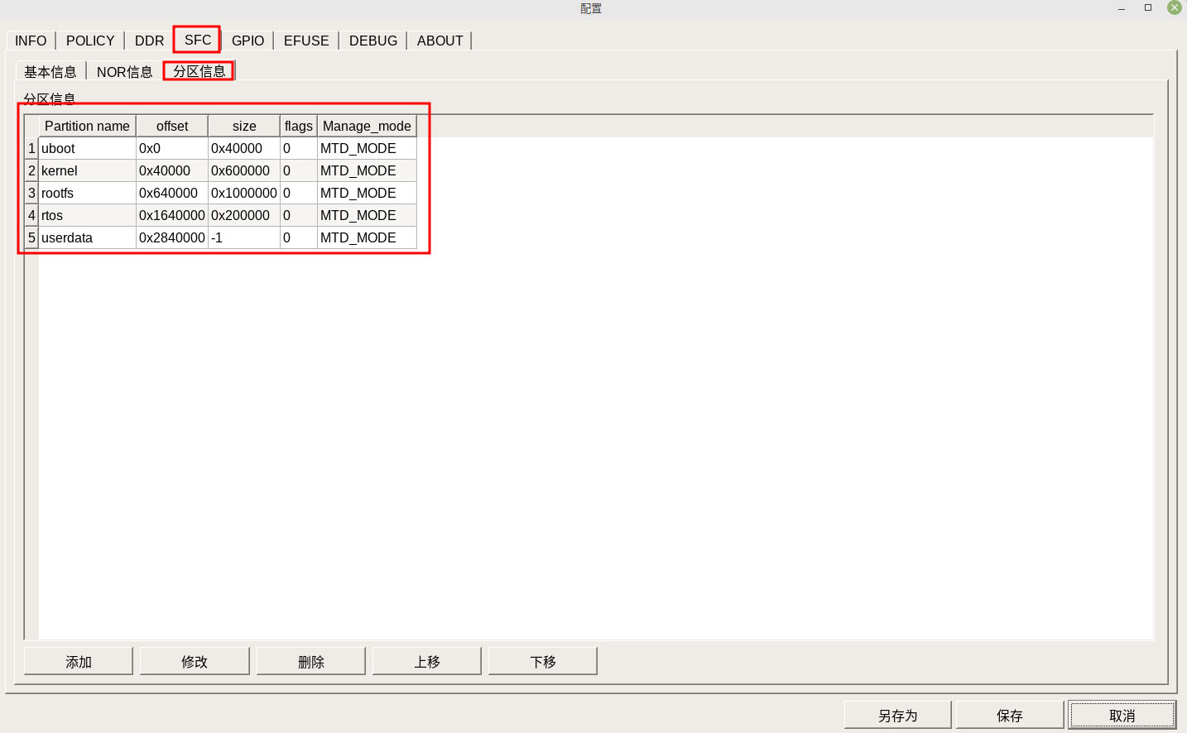Click the 0x1000000 size cell
The width and height of the screenshot is (1187, 733).
pos(244,193)
